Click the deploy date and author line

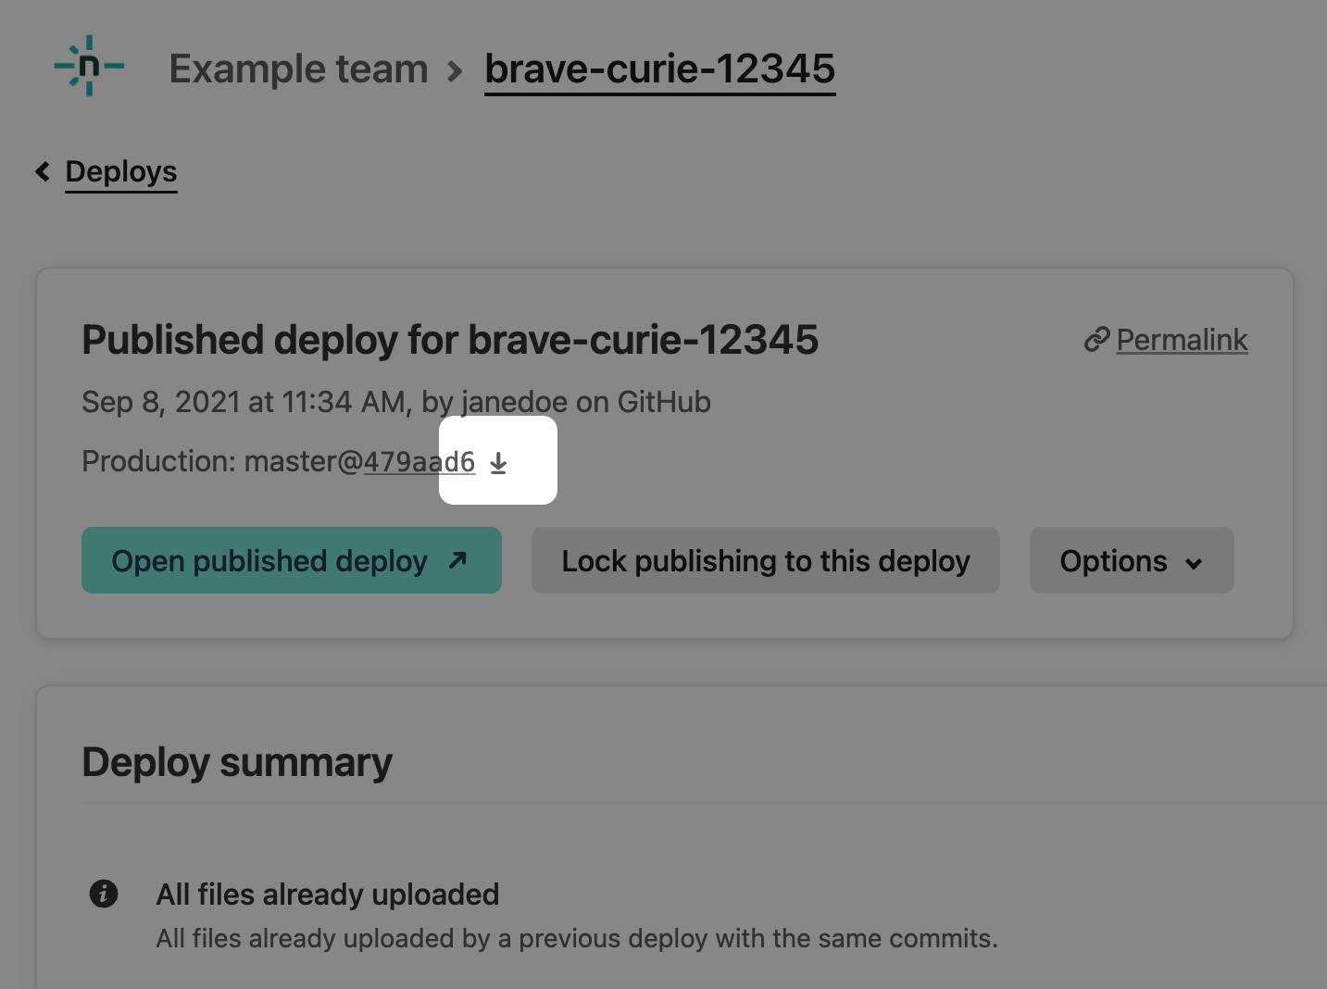396,402
